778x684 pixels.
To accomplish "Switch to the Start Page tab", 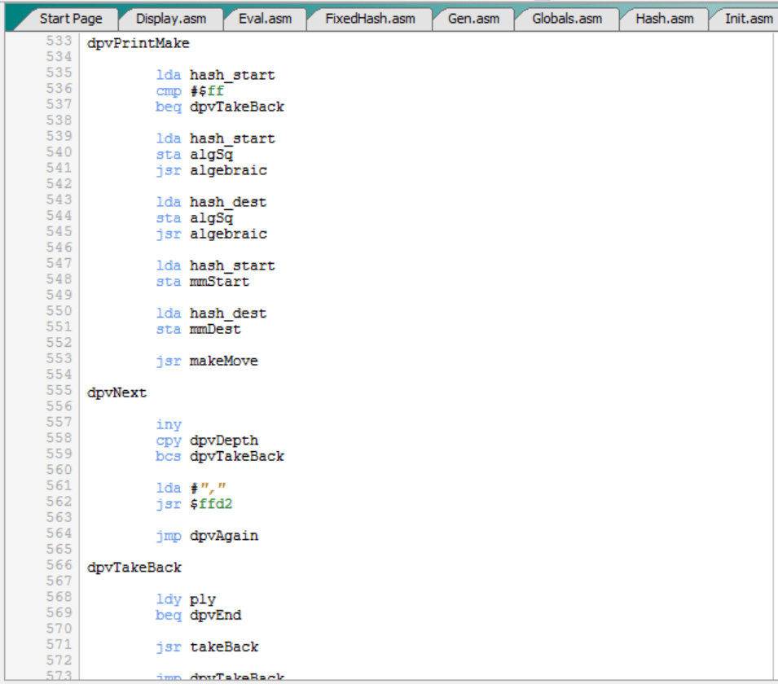I will point(70,19).
